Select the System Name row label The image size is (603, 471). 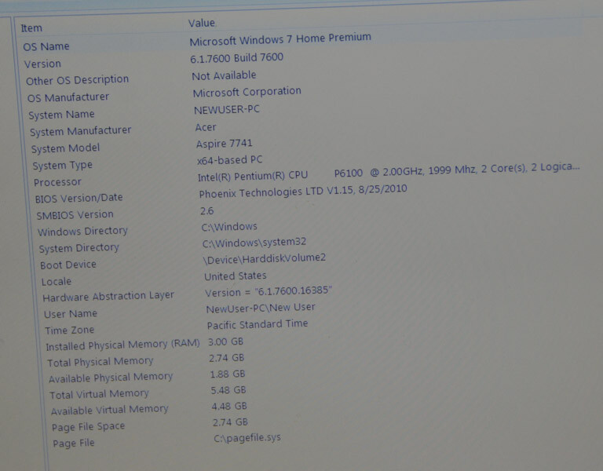[x=61, y=115]
